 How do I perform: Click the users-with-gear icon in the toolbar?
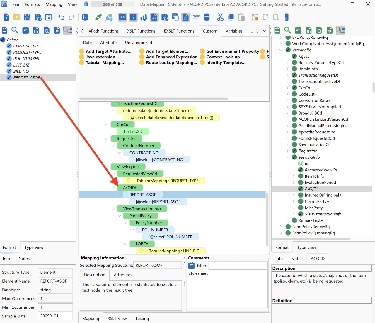tap(109, 17)
